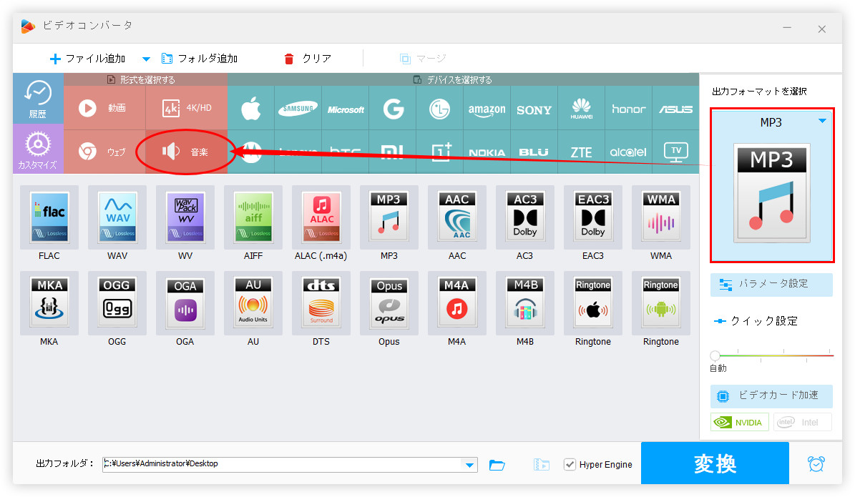Select the M4B audiobook format
Viewport: 855px width, 497px height.
tap(525, 303)
